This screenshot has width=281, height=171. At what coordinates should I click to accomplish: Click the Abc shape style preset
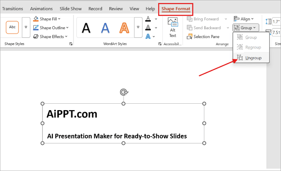tap(12, 27)
